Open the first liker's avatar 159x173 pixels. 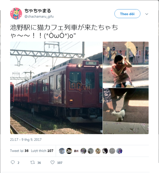click(62, 151)
